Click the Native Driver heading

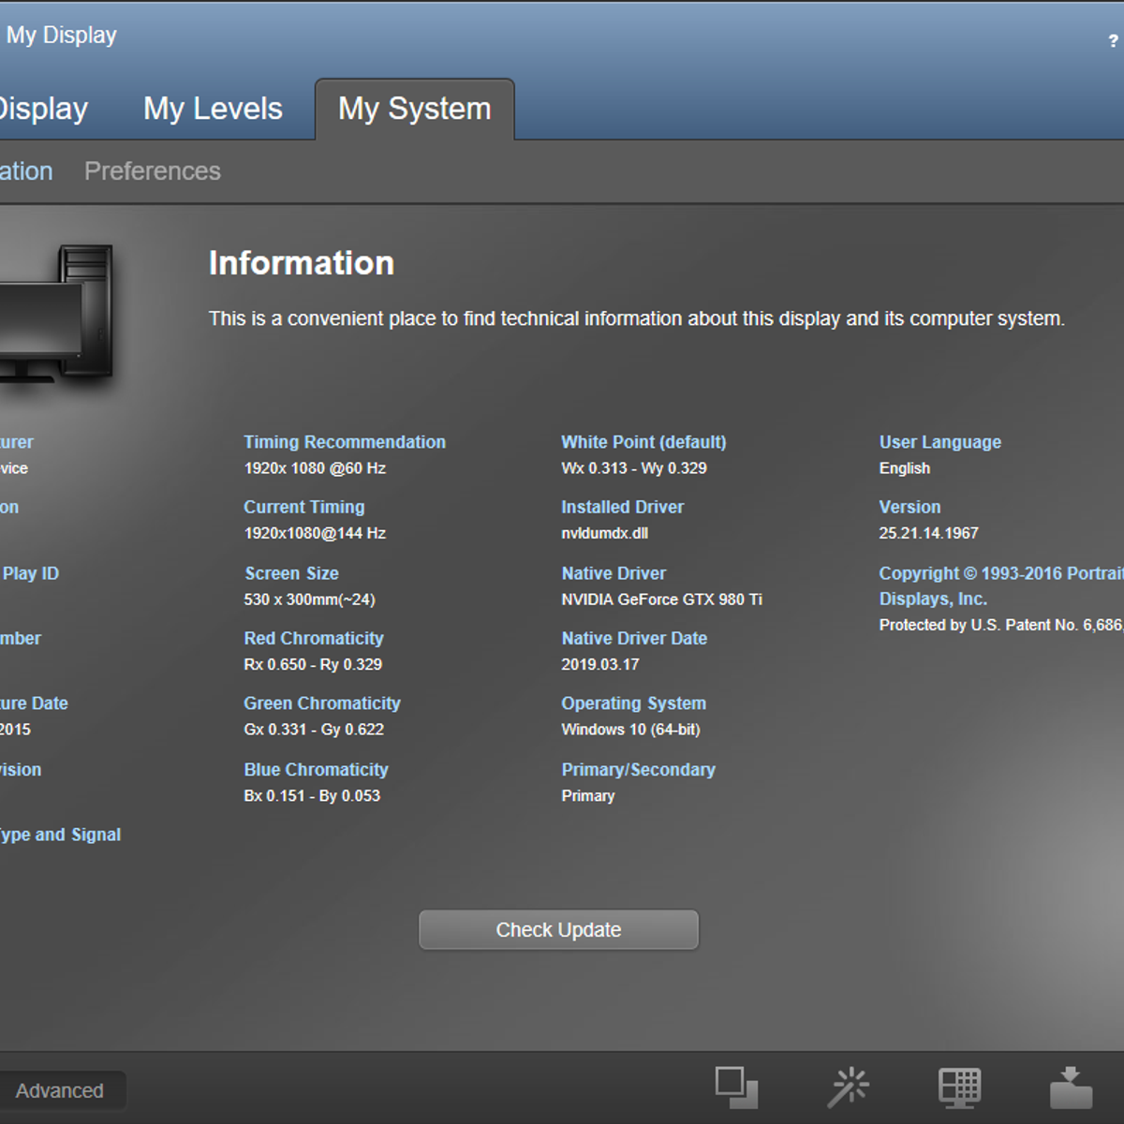[614, 573]
